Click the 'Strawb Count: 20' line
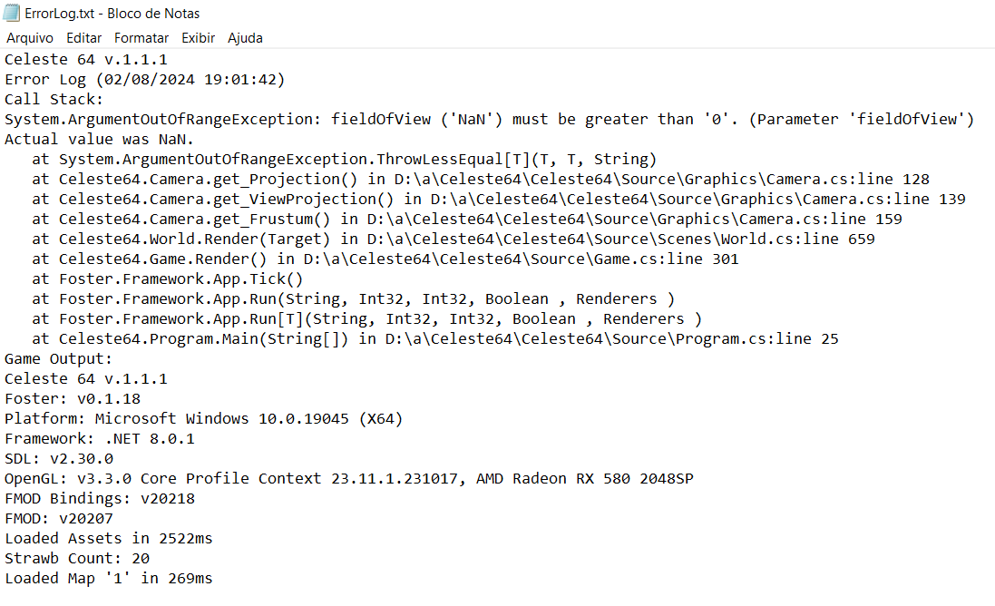Viewport: 995px width, 606px height. coord(77,559)
